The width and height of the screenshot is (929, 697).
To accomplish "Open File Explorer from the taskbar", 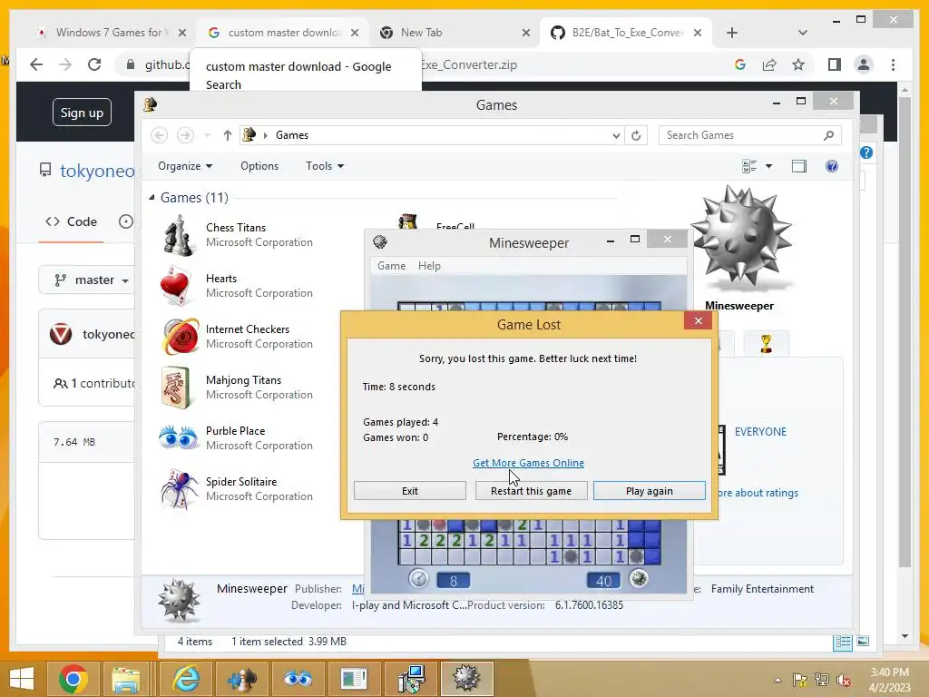I will [126, 679].
